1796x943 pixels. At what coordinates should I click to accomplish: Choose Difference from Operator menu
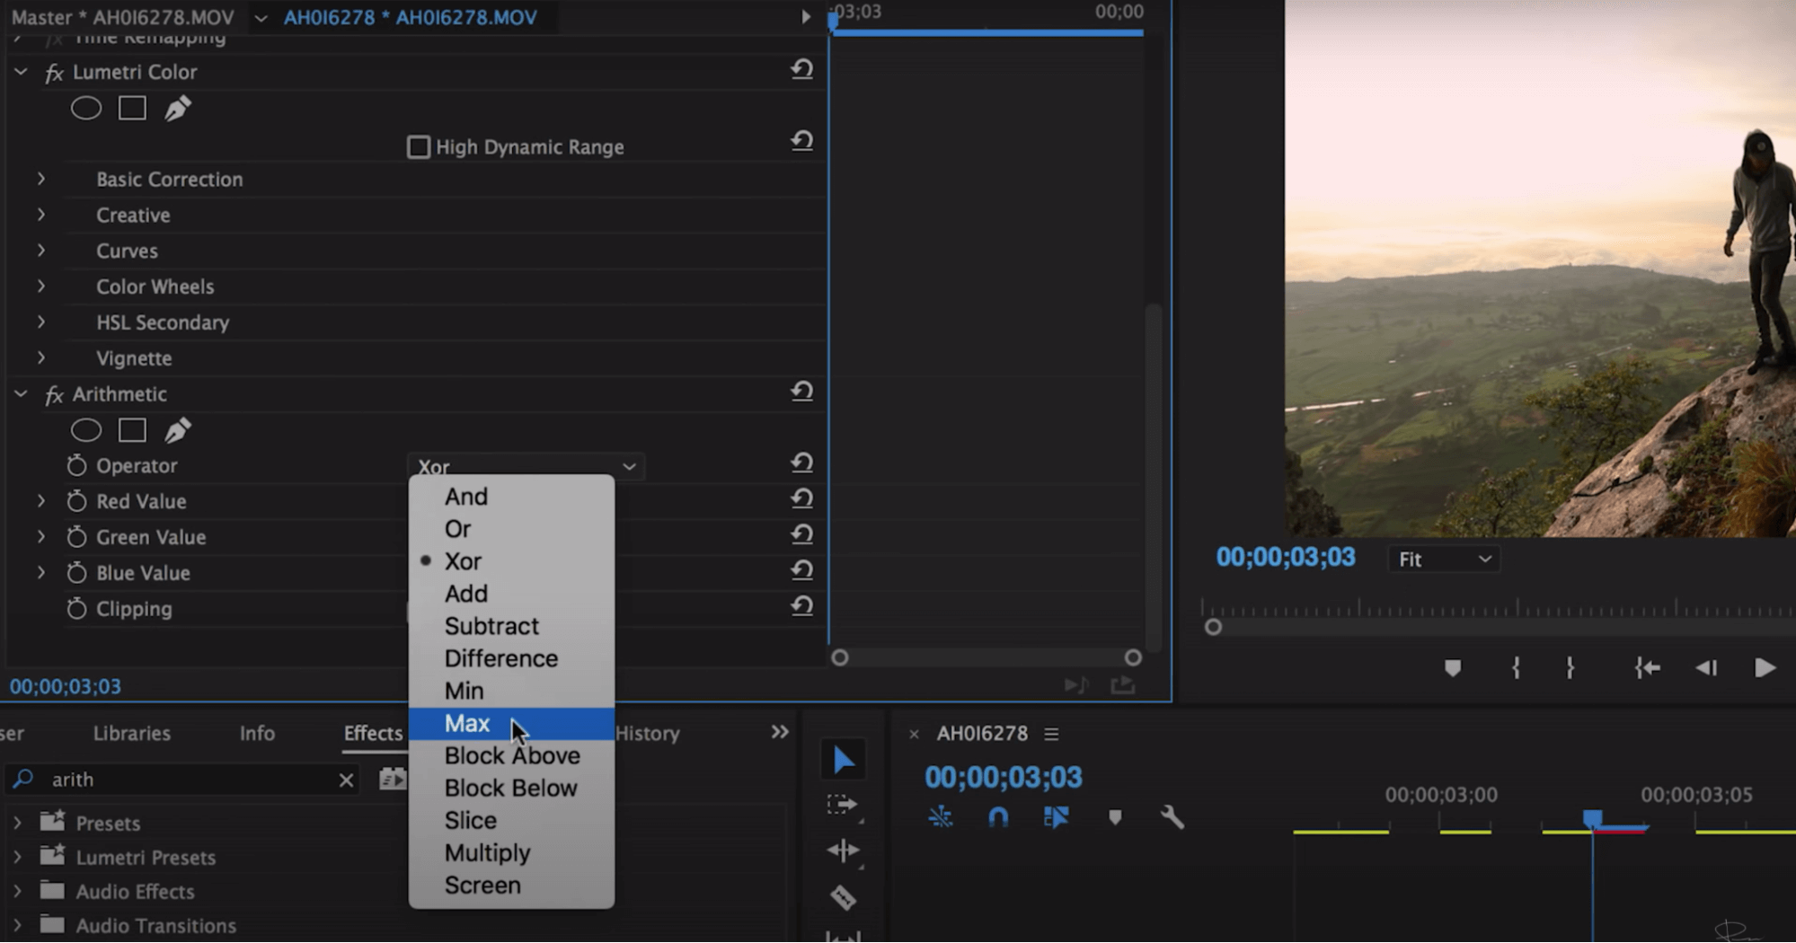pyautogui.click(x=511, y=658)
